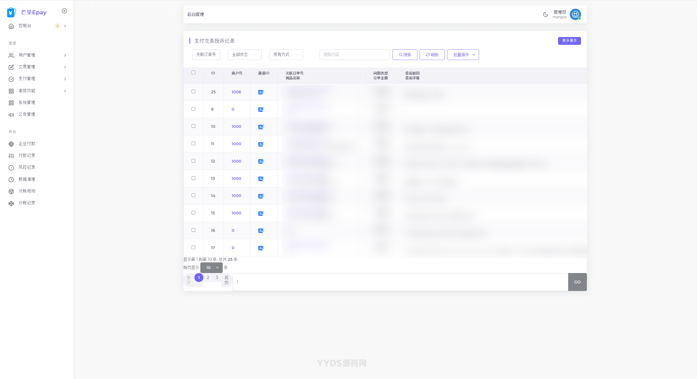Click the admin avatar icon
Screen dimensions: 697x379
(x=575, y=14)
